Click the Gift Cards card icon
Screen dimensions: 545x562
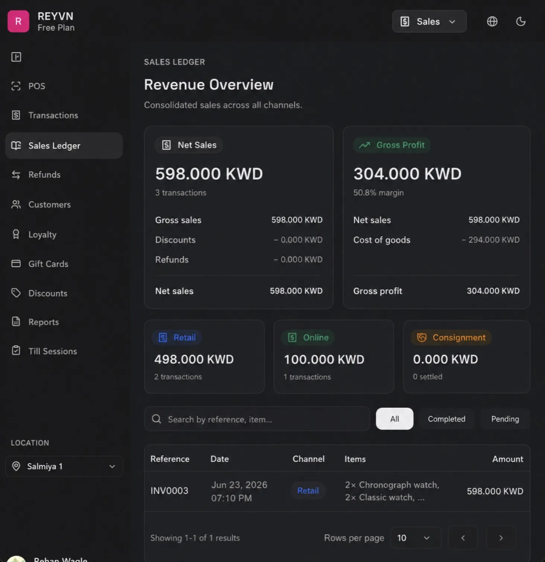[x=16, y=264]
